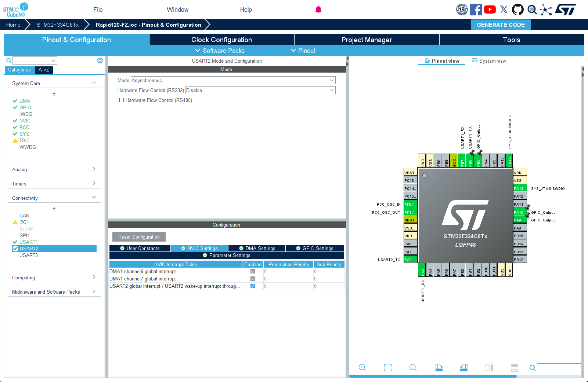Screen dimensions: 588x382
Task: Select pin PA2 on the chip
Action: tap(410, 260)
